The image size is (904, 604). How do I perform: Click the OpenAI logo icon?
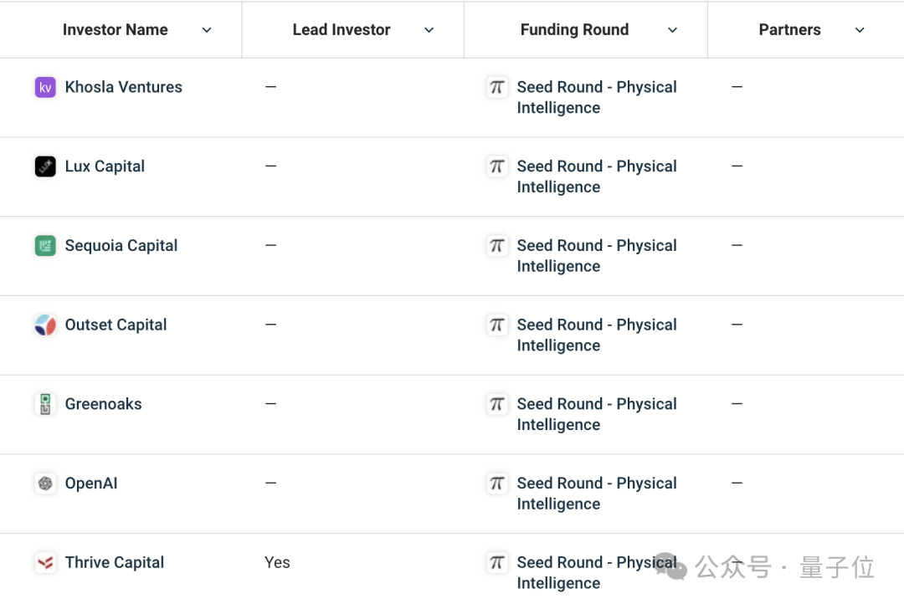pos(45,484)
